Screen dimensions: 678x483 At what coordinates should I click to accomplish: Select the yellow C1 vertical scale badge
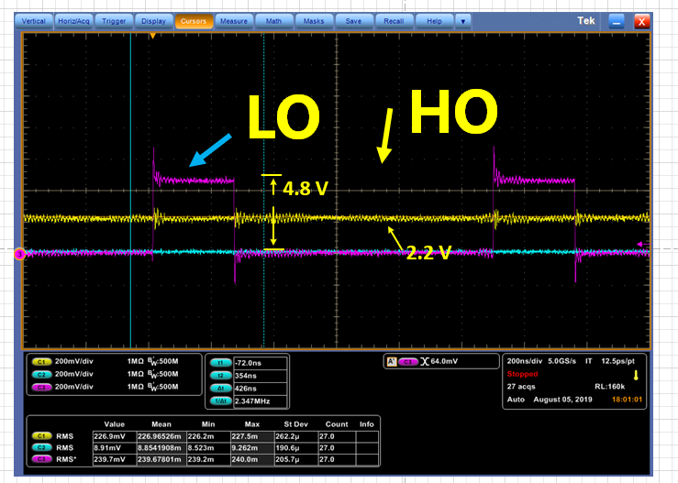[x=41, y=362]
